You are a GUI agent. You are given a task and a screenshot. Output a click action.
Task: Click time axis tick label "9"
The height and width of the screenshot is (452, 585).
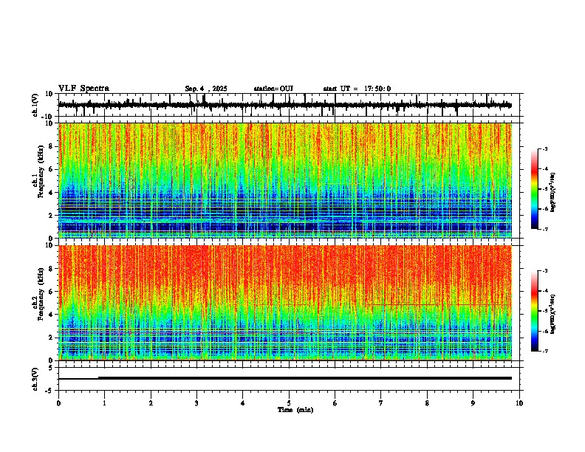point(473,403)
